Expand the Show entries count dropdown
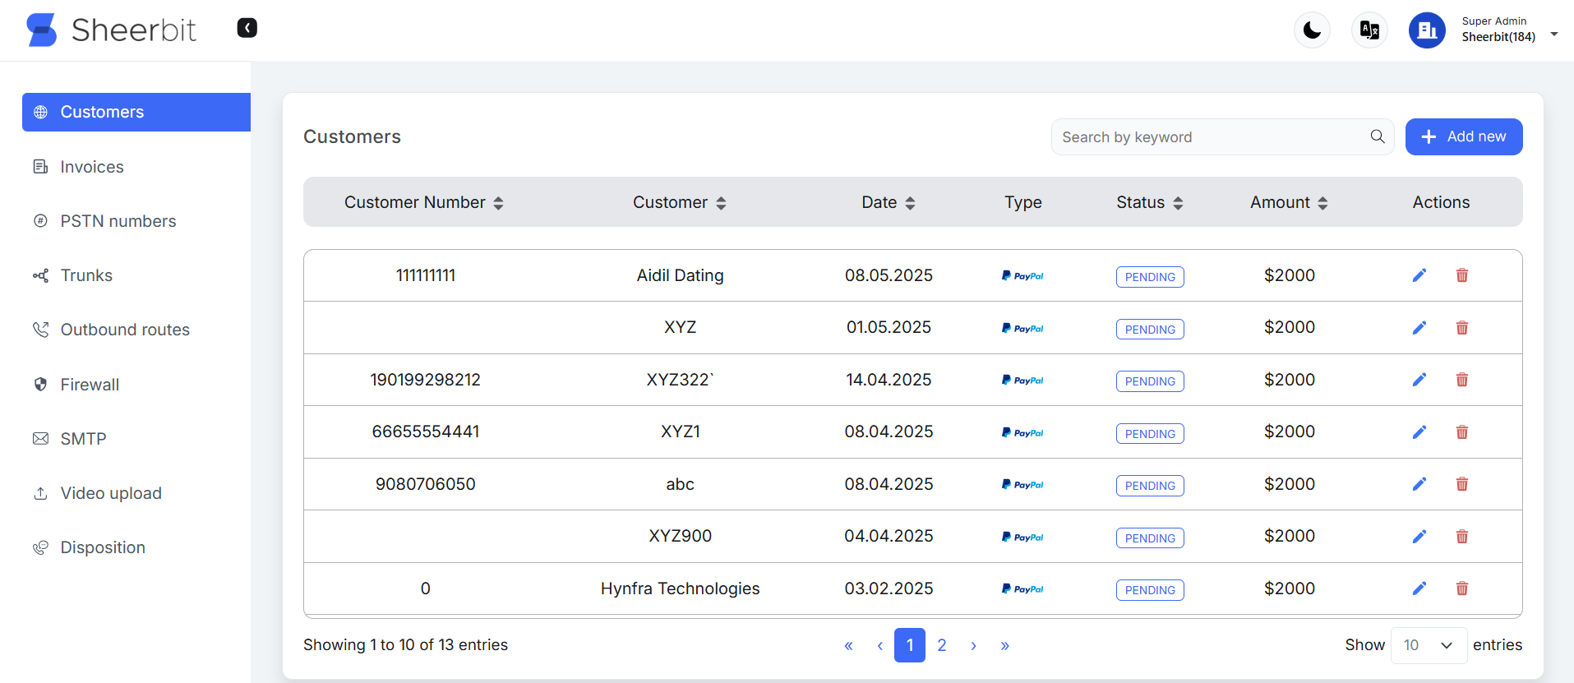Image resolution: width=1574 pixels, height=683 pixels. coord(1428,645)
